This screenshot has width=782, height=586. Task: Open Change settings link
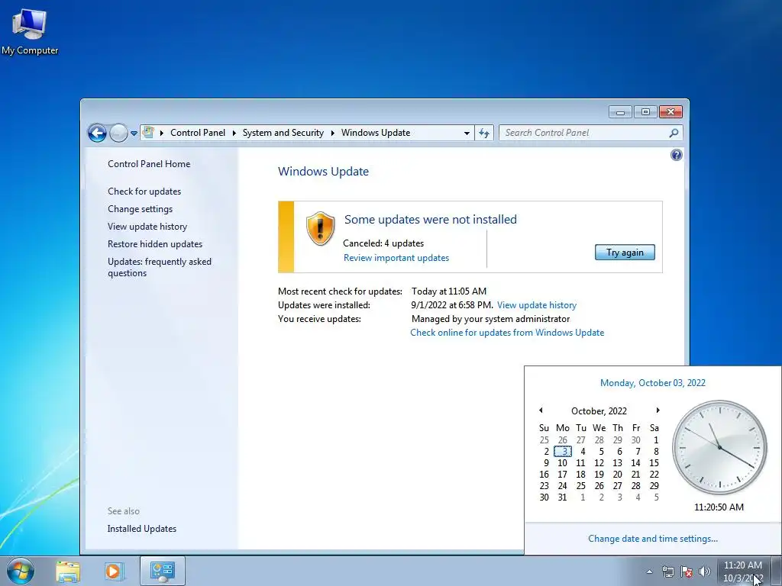141,209
